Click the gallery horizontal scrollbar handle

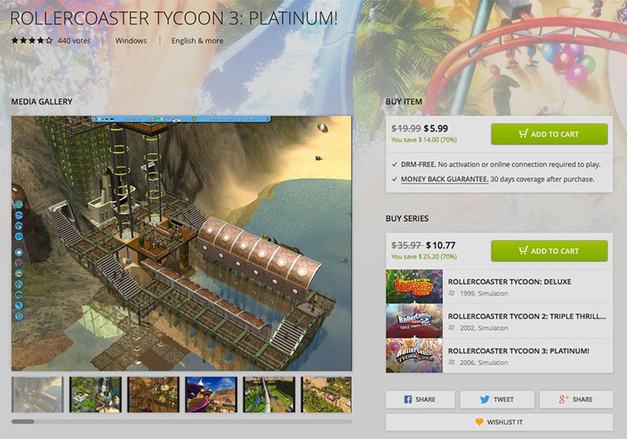(23, 421)
